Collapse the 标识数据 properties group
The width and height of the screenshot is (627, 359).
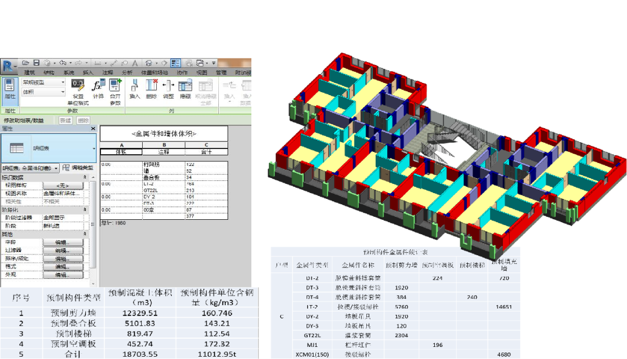pyautogui.click(x=84, y=177)
